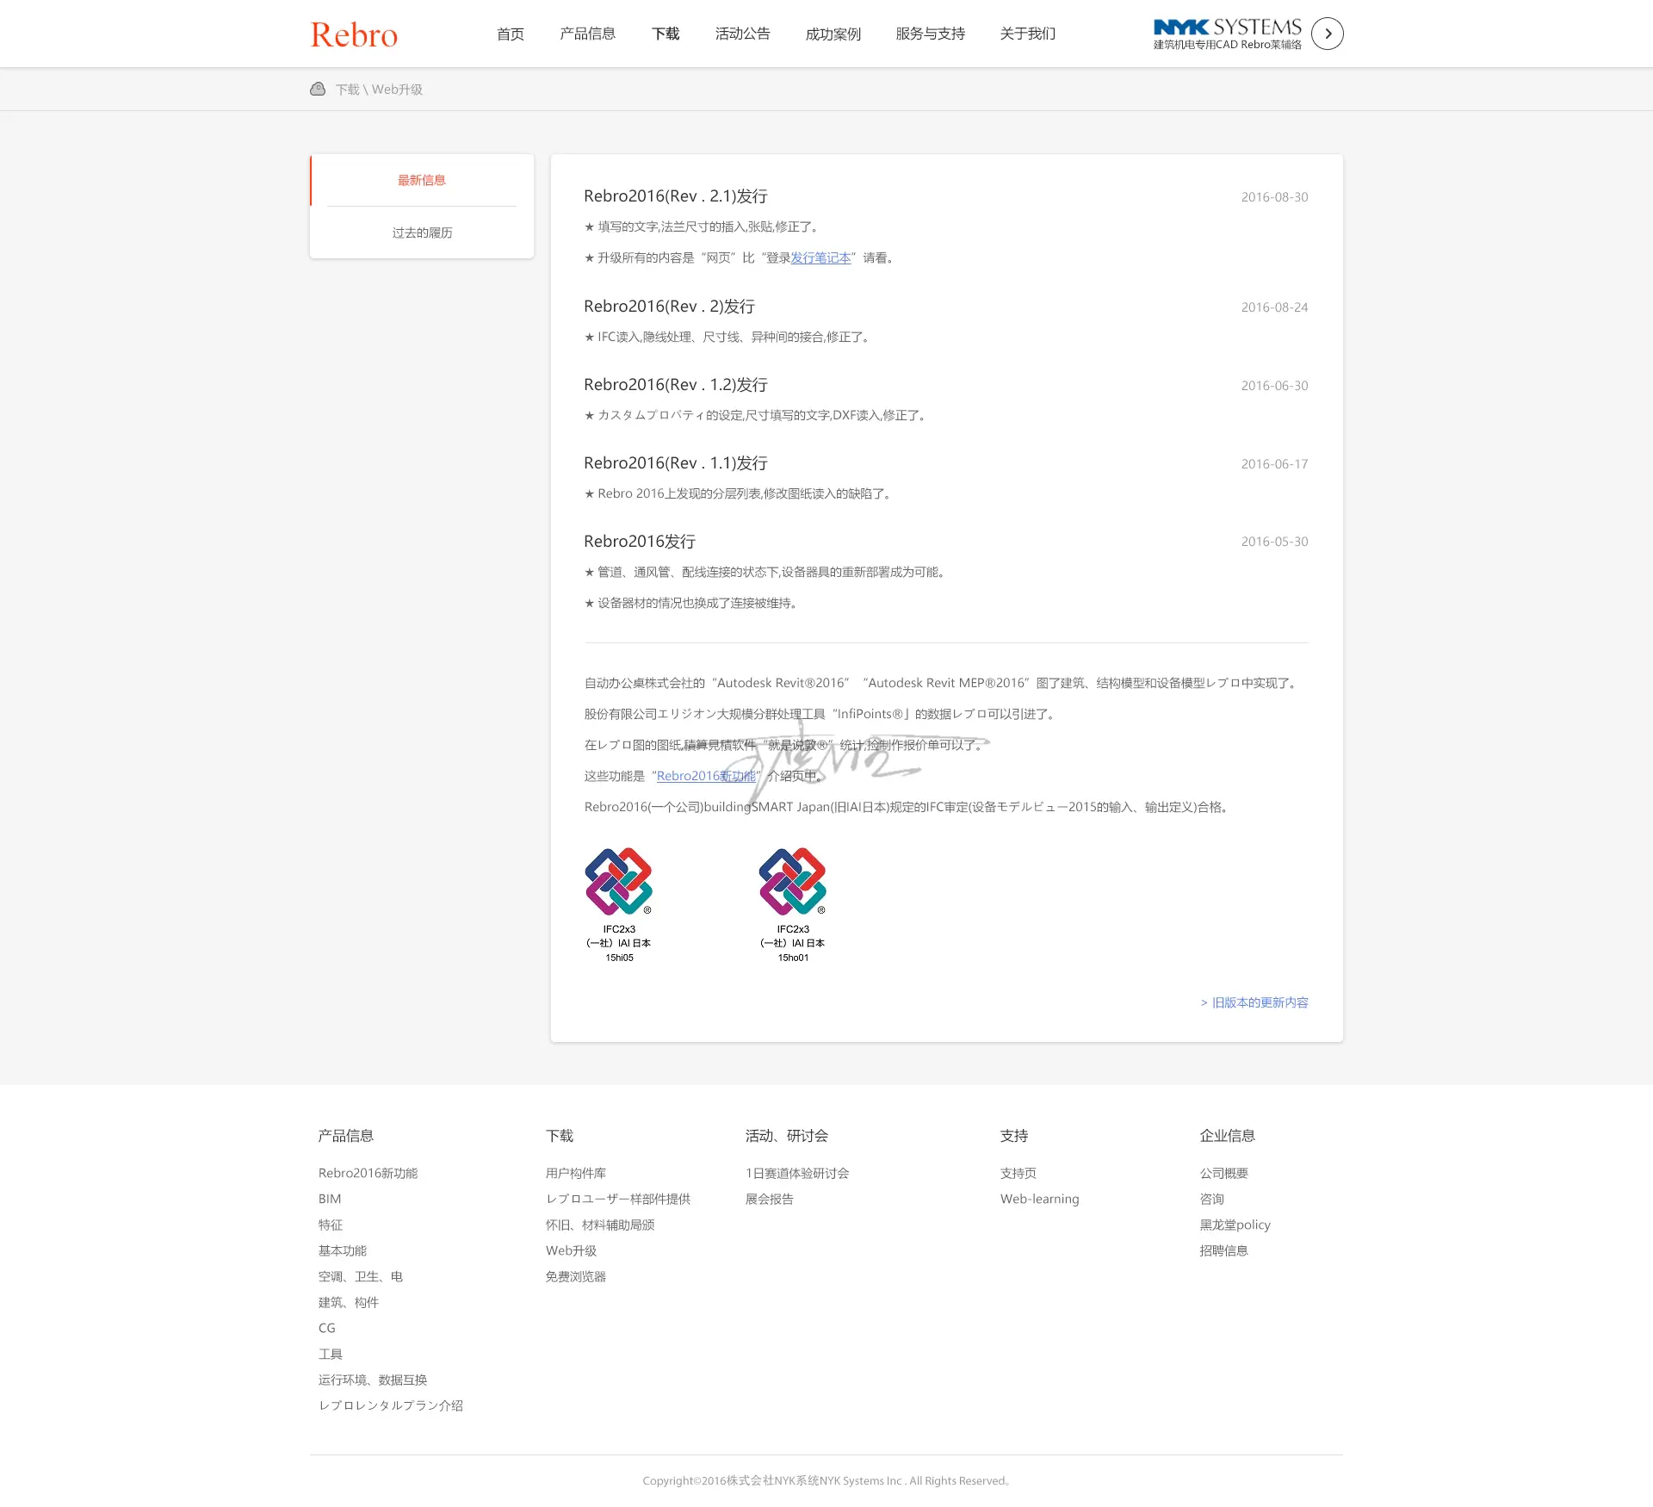The height and width of the screenshot is (1507, 1653).
Task: Open the 发行笔记本 release notes link
Action: tap(820, 257)
